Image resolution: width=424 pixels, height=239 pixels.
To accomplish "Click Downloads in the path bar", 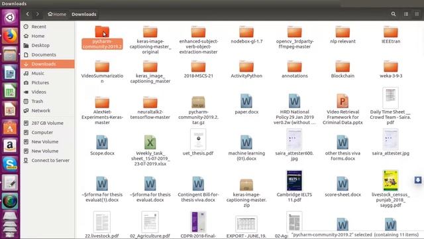I will (84, 14).
